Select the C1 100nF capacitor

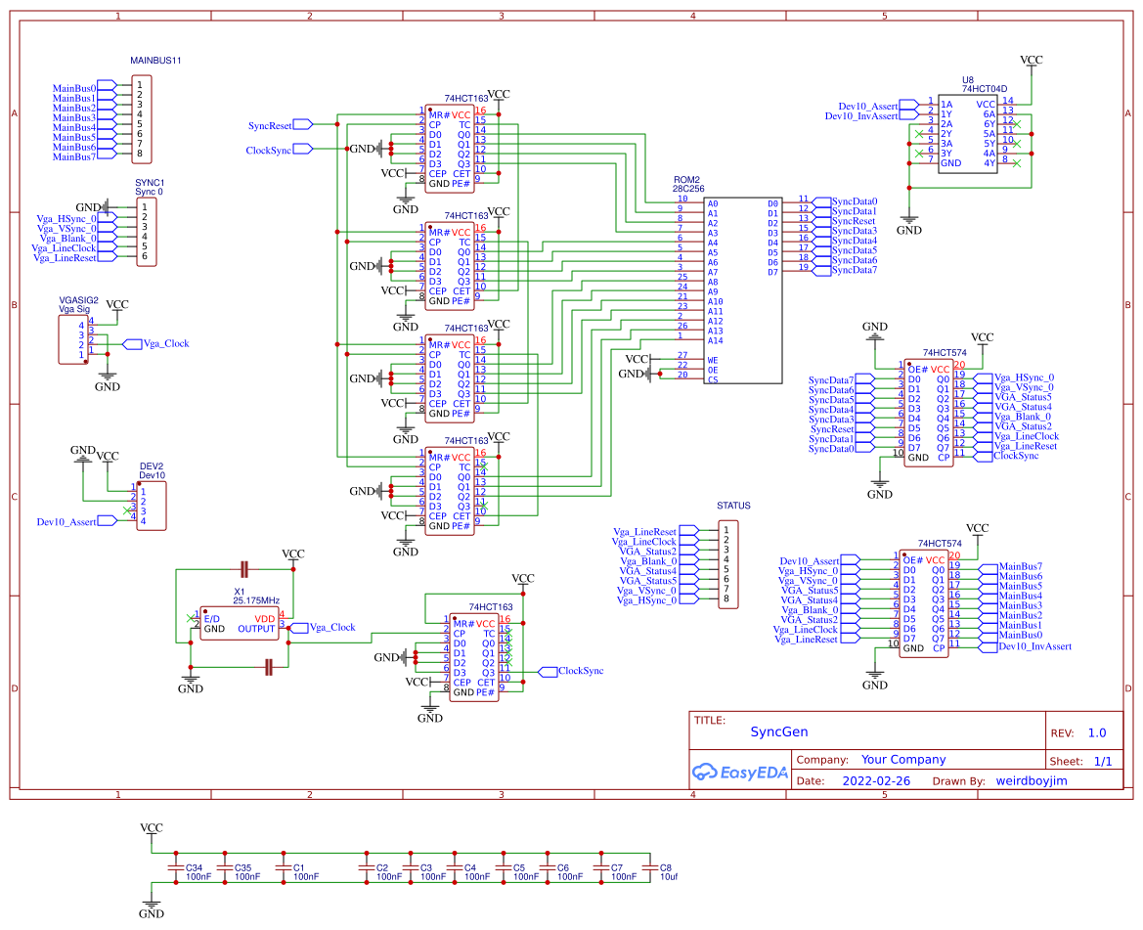point(284,872)
